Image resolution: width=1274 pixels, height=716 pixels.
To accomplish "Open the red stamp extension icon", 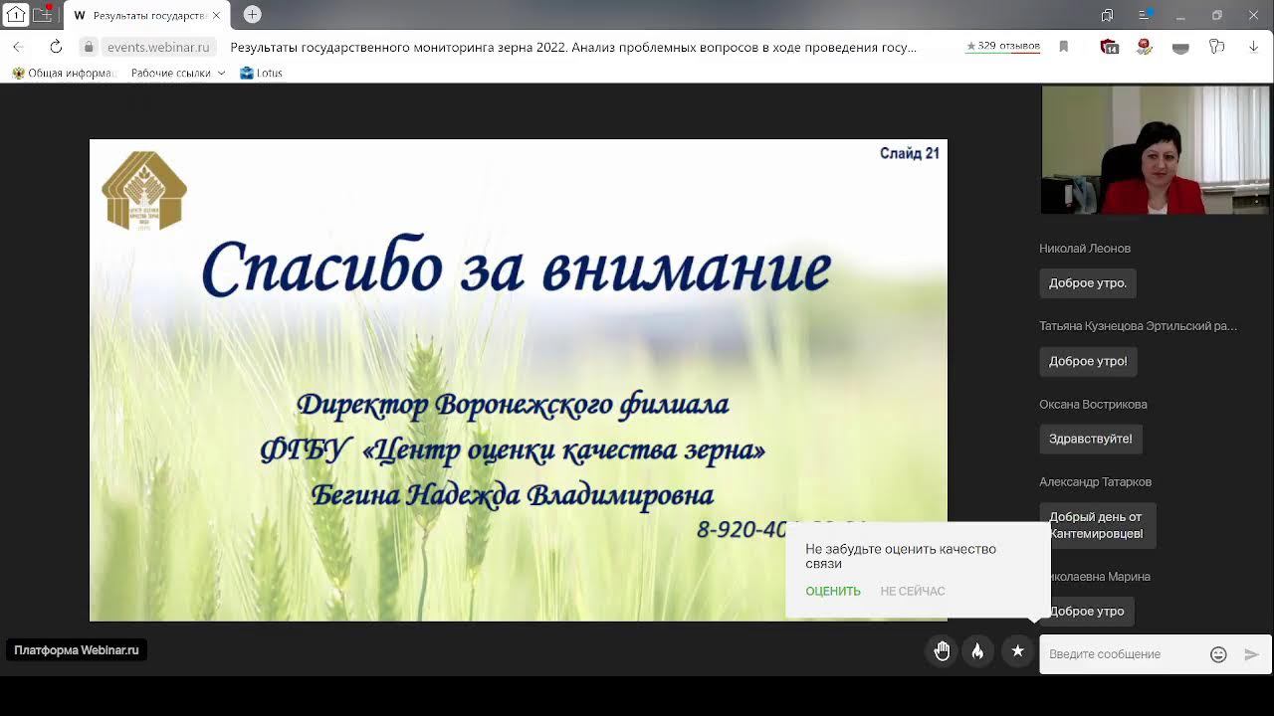I will point(1145,47).
